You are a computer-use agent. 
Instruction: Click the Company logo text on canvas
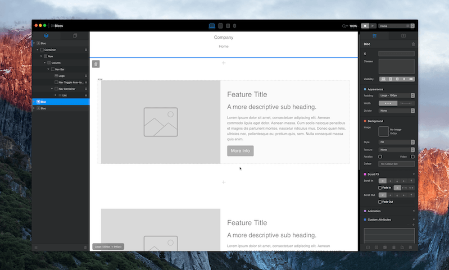click(224, 37)
